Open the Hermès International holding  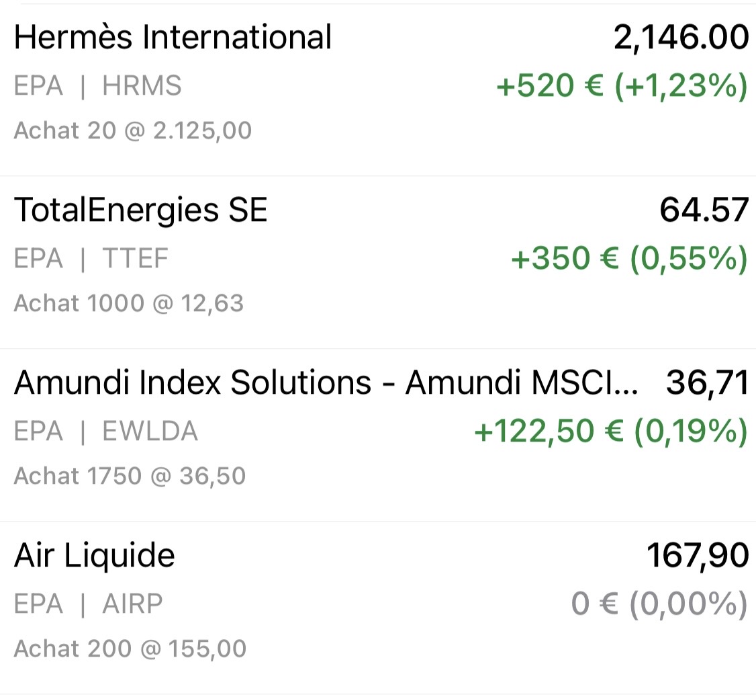[x=173, y=38]
